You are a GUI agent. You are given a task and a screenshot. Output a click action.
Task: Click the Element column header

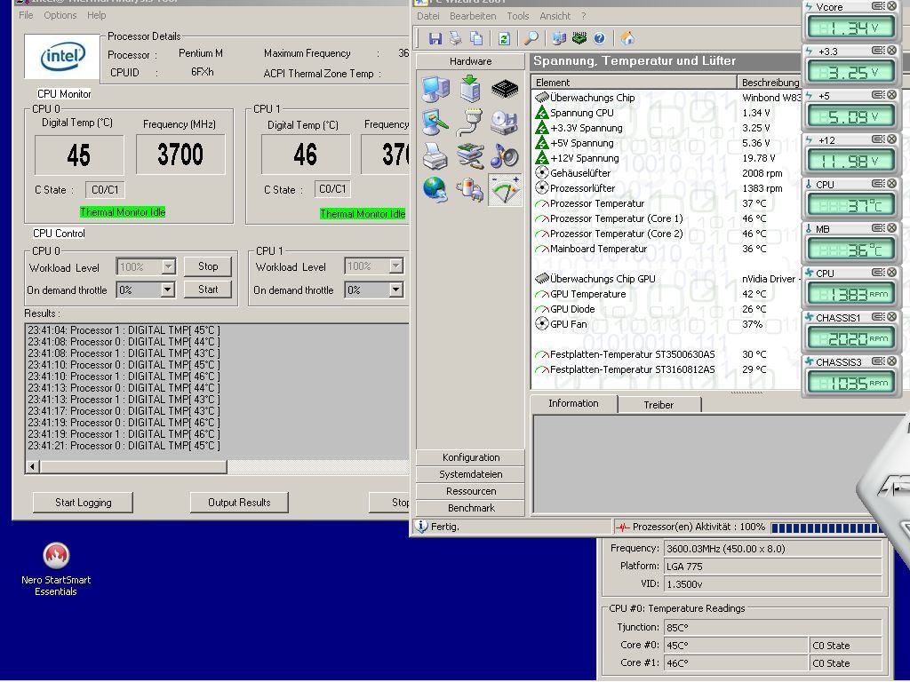(634, 83)
